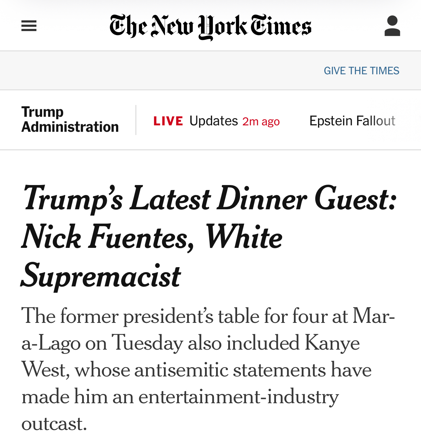
Task: Click the word "Supremacist" in the headline
Action: click(101, 276)
